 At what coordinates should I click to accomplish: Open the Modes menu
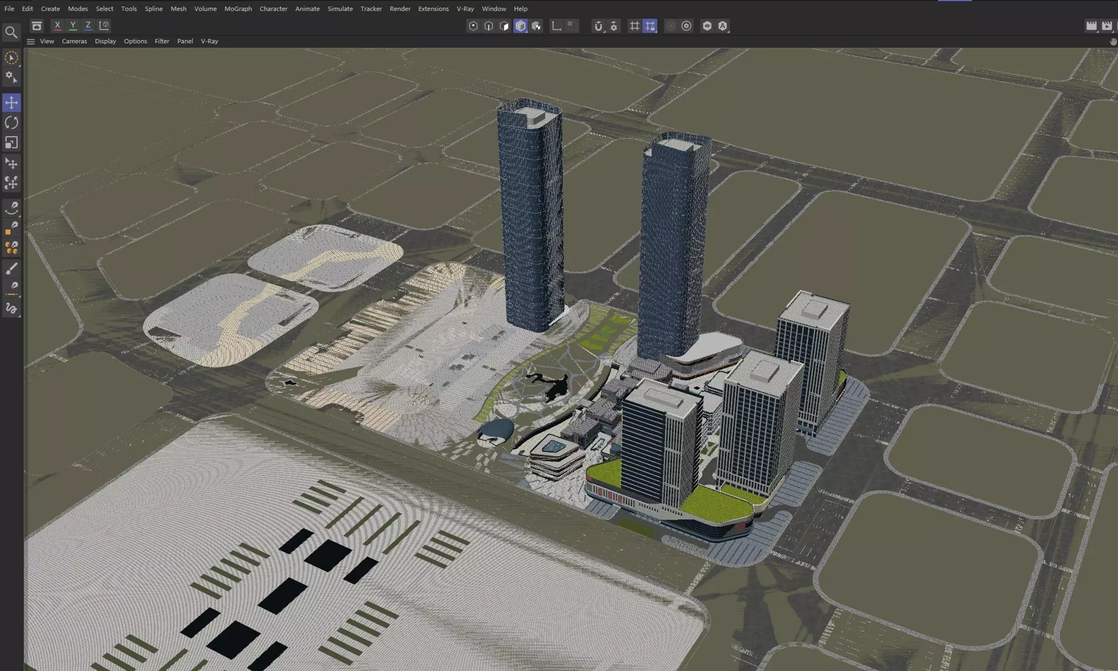78,8
